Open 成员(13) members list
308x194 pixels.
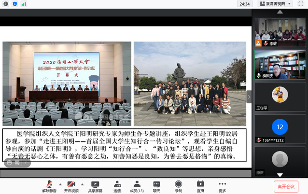pos(137,186)
